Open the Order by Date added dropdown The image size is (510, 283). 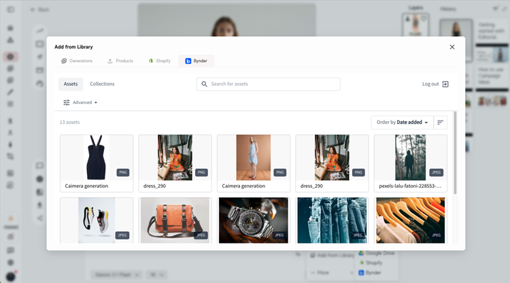[402, 122]
